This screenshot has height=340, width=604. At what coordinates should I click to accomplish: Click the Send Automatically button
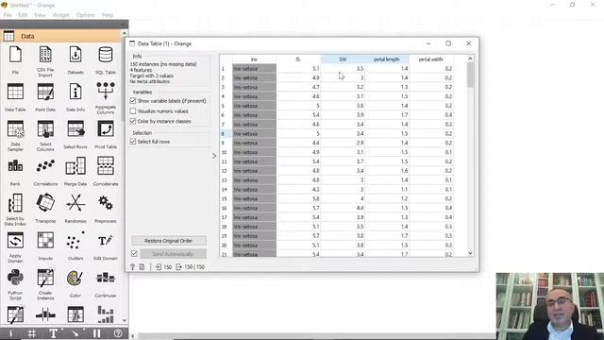click(x=173, y=254)
